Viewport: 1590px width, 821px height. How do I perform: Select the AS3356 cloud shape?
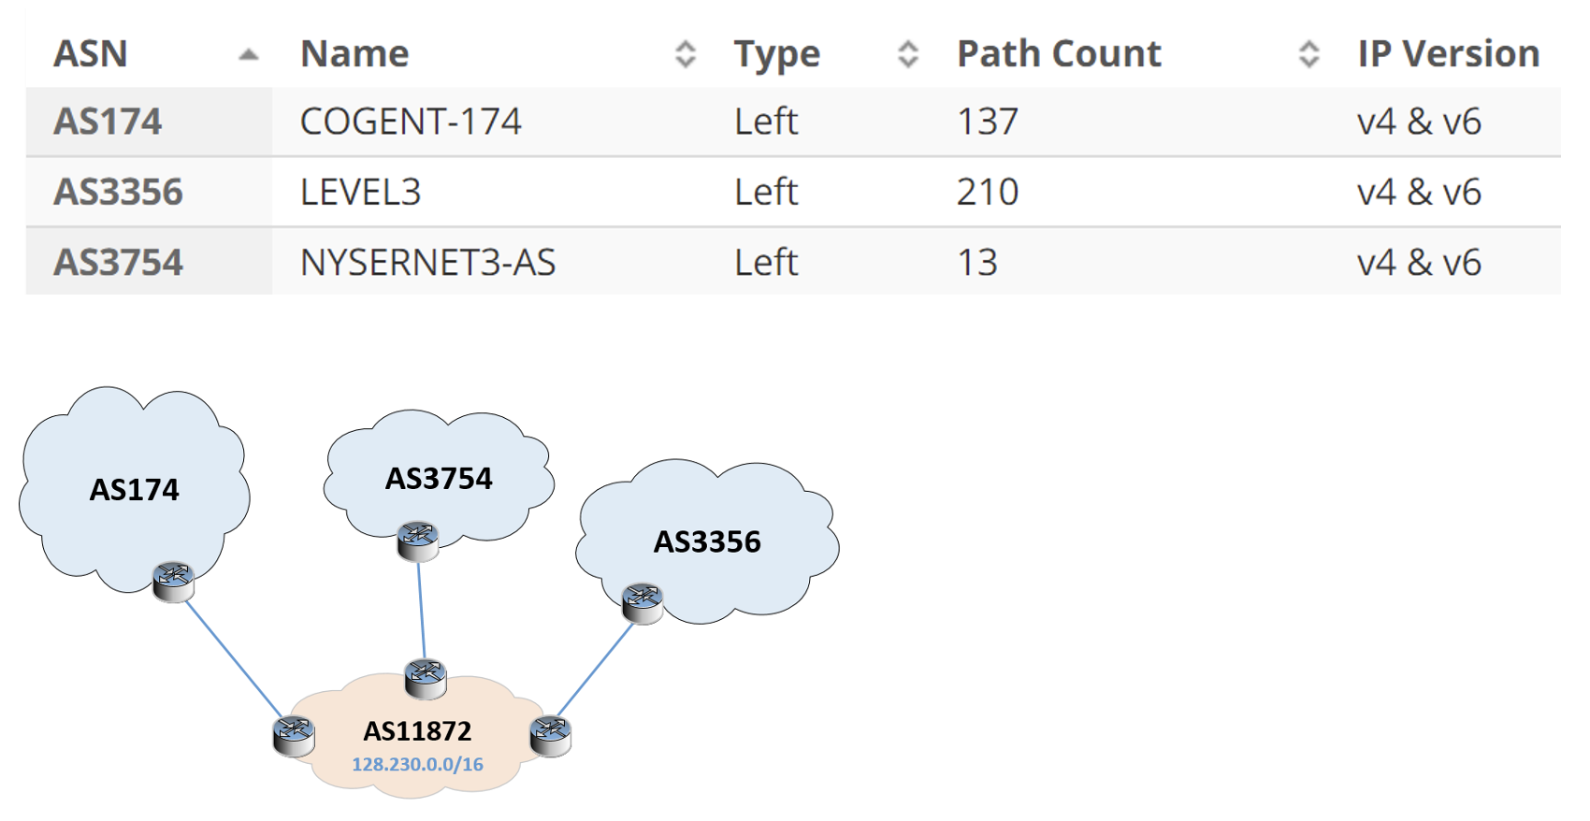click(707, 541)
